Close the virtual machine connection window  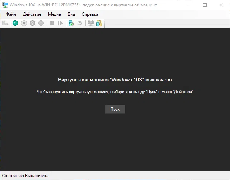(x=221, y=5)
